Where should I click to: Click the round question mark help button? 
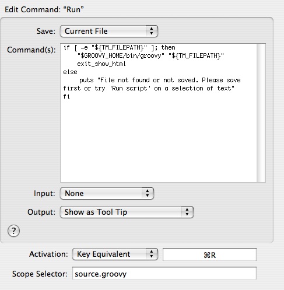tap(13, 231)
